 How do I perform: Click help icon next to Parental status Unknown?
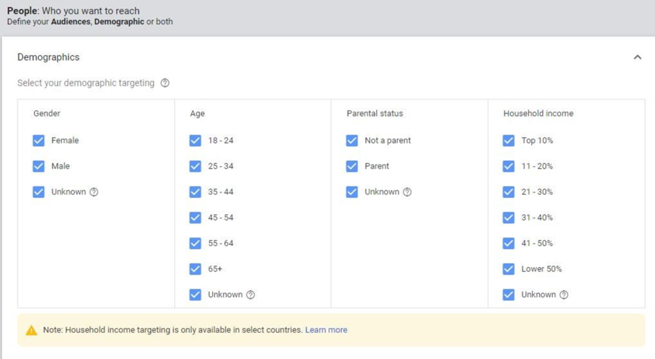click(407, 192)
